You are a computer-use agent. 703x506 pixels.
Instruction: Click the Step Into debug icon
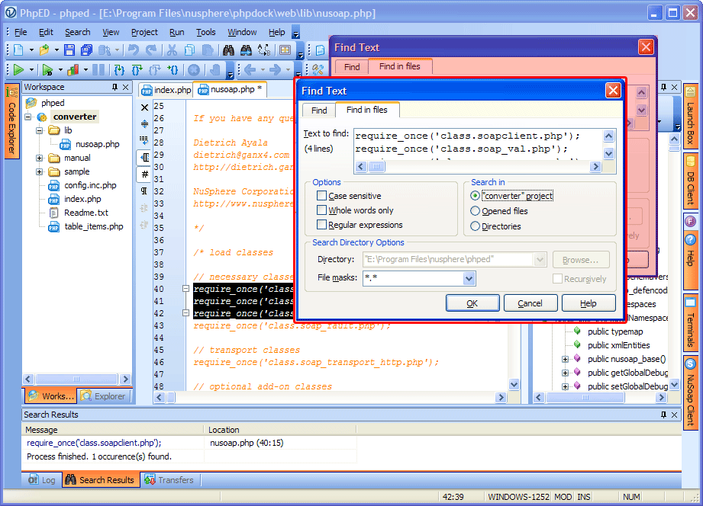click(119, 69)
